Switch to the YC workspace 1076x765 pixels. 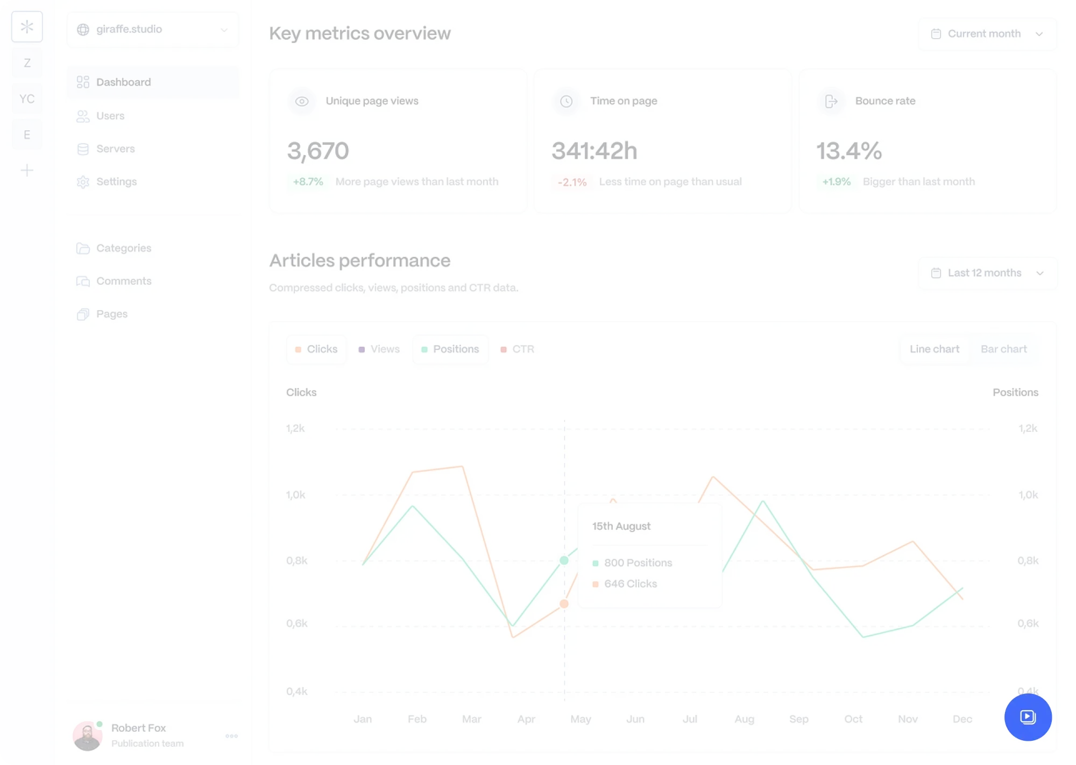click(x=27, y=99)
